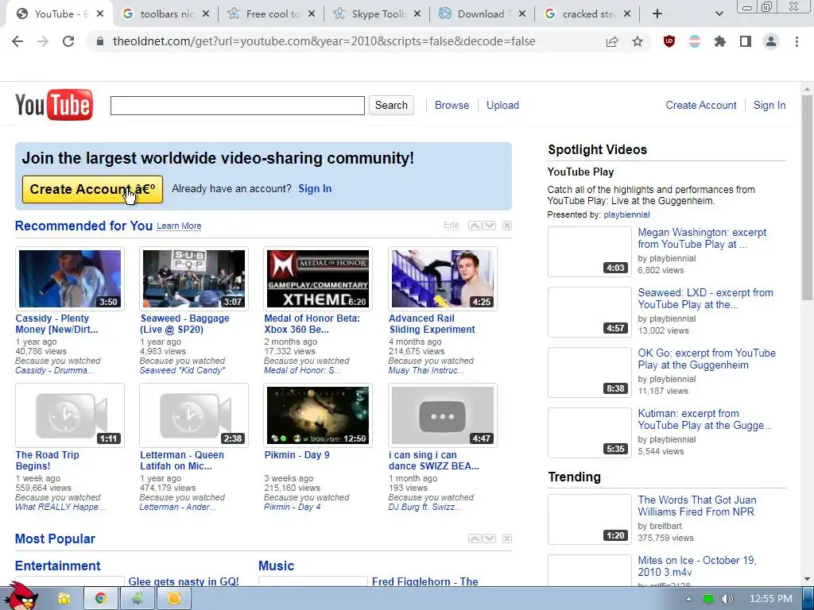Click the browser forward arrow
814x610 pixels.
point(43,41)
